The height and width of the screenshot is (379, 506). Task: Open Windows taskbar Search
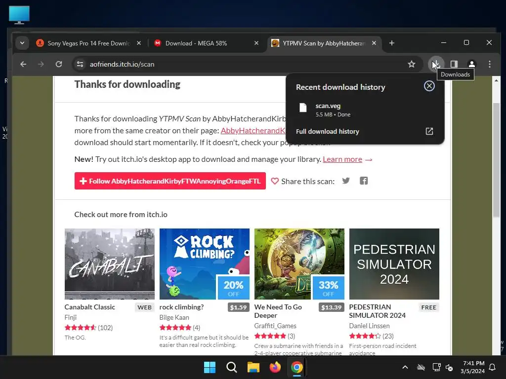click(x=231, y=367)
